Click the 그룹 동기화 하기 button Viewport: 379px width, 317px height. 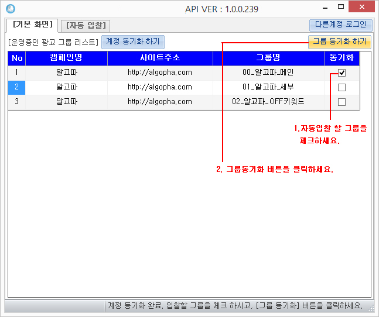point(339,42)
